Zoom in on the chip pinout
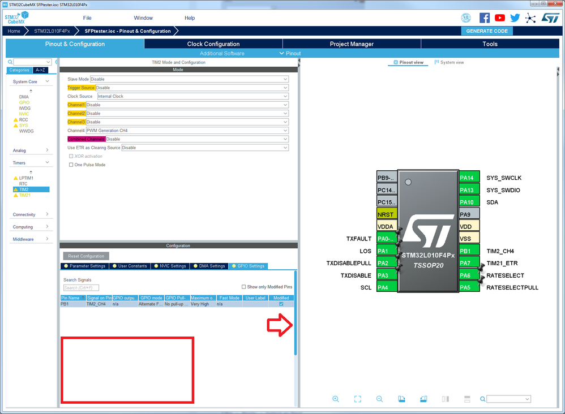 (x=336, y=399)
